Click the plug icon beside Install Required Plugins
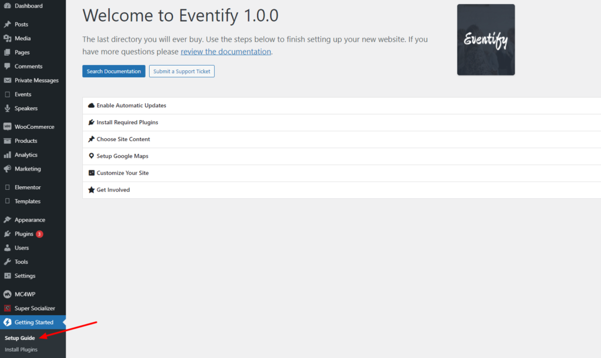Viewport: 601px width, 358px height. (91, 122)
